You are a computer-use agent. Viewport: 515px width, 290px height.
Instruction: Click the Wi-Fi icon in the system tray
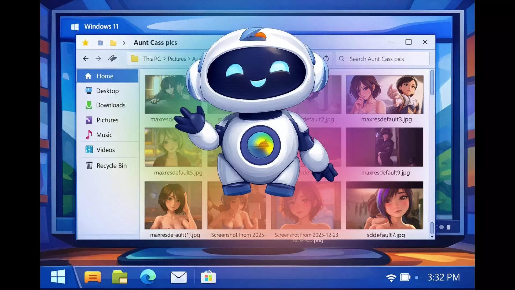click(x=391, y=278)
